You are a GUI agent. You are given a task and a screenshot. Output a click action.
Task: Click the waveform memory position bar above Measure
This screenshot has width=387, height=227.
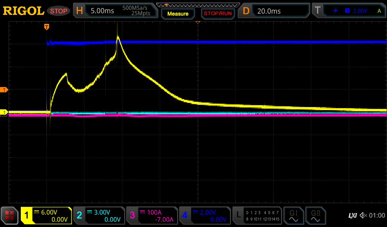[x=198, y=5]
